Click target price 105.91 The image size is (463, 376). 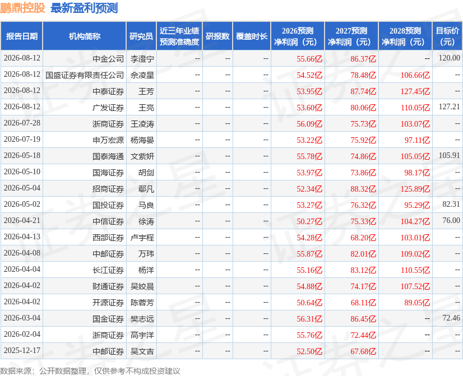pyautogui.click(x=449, y=155)
